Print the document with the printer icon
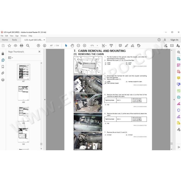The image size is (181, 181). pos(21,46)
